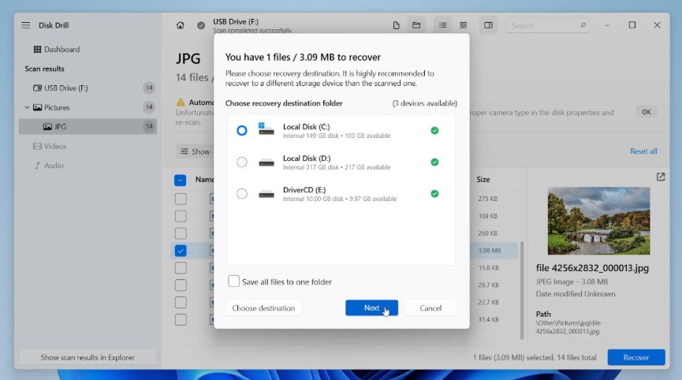Click the 3.08 MB size cell
The image size is (682, 380).
click(x=490, y=251)
